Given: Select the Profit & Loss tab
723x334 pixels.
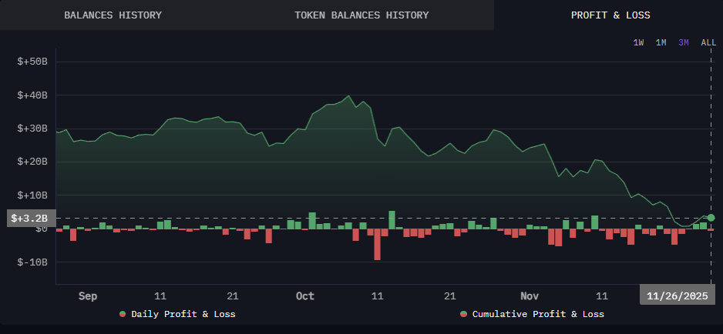Looking at the screenshot, I should click(x=610, y=15).
